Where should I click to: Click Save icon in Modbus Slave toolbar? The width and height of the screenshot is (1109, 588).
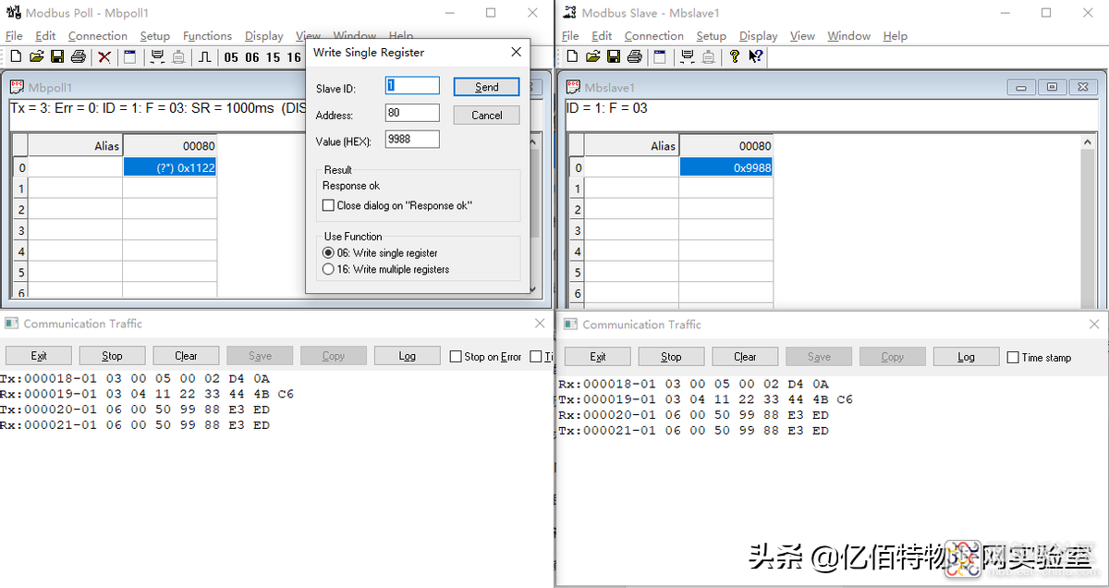coord(614,56)
